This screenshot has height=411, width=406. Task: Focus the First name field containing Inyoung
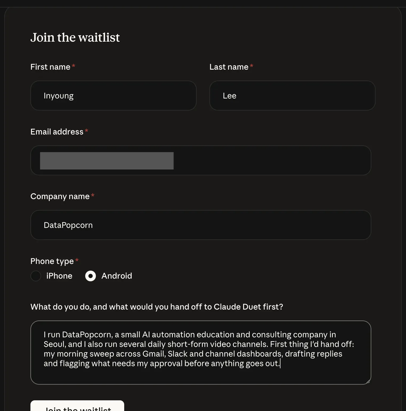pos(114,96)
